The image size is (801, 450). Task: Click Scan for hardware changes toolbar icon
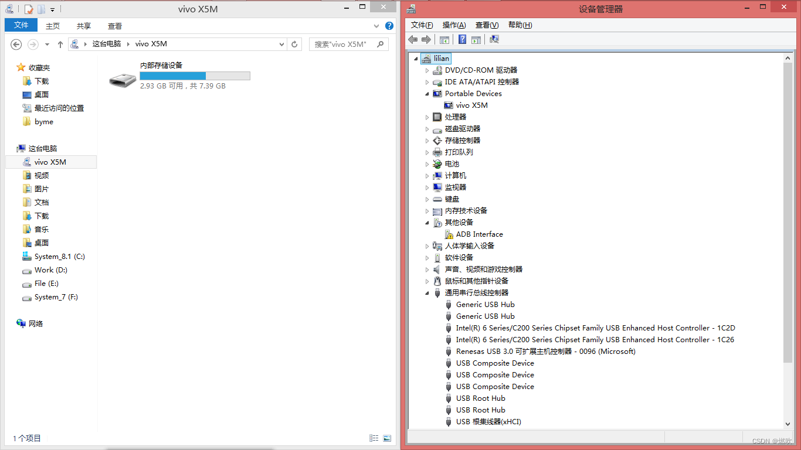[x=494, y=39]
